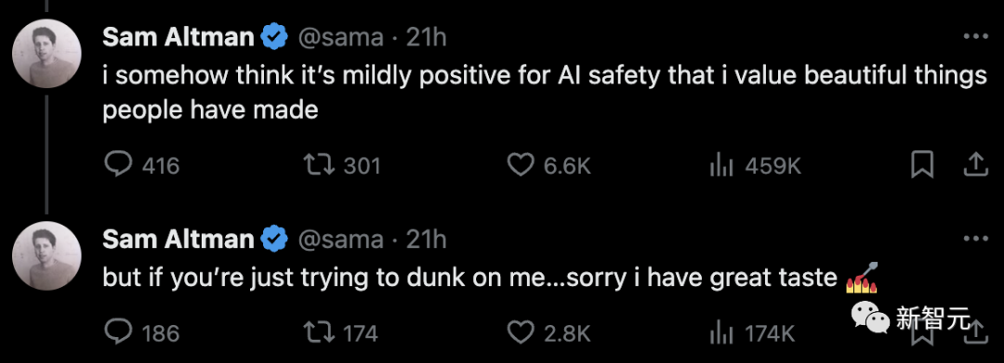Open @sama handle in the second tweet
This screenshot has height=363, width=1004.
coord(340,239)
